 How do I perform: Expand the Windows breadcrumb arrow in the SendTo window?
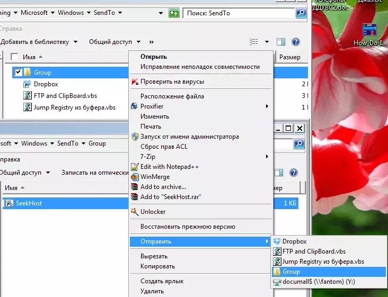(89, 13)
